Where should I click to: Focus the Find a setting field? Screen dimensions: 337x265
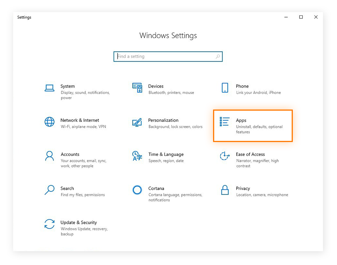(168, 56)
